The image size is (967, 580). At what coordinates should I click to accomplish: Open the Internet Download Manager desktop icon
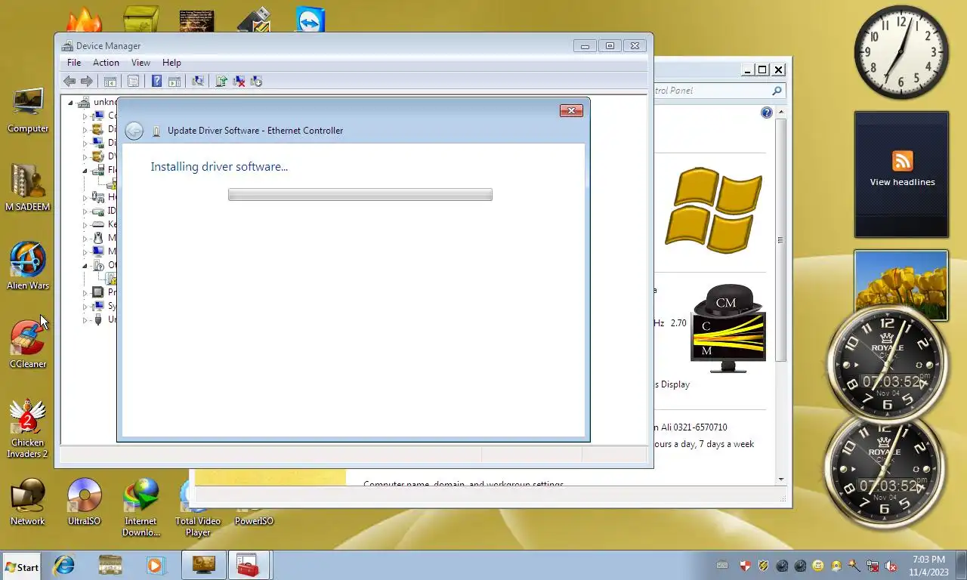141,507
